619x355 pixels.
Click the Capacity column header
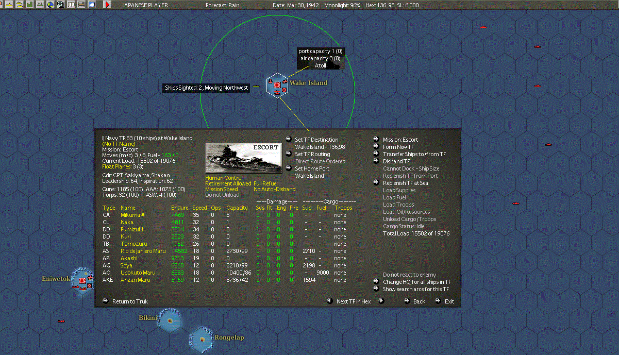tap(237, 208)
